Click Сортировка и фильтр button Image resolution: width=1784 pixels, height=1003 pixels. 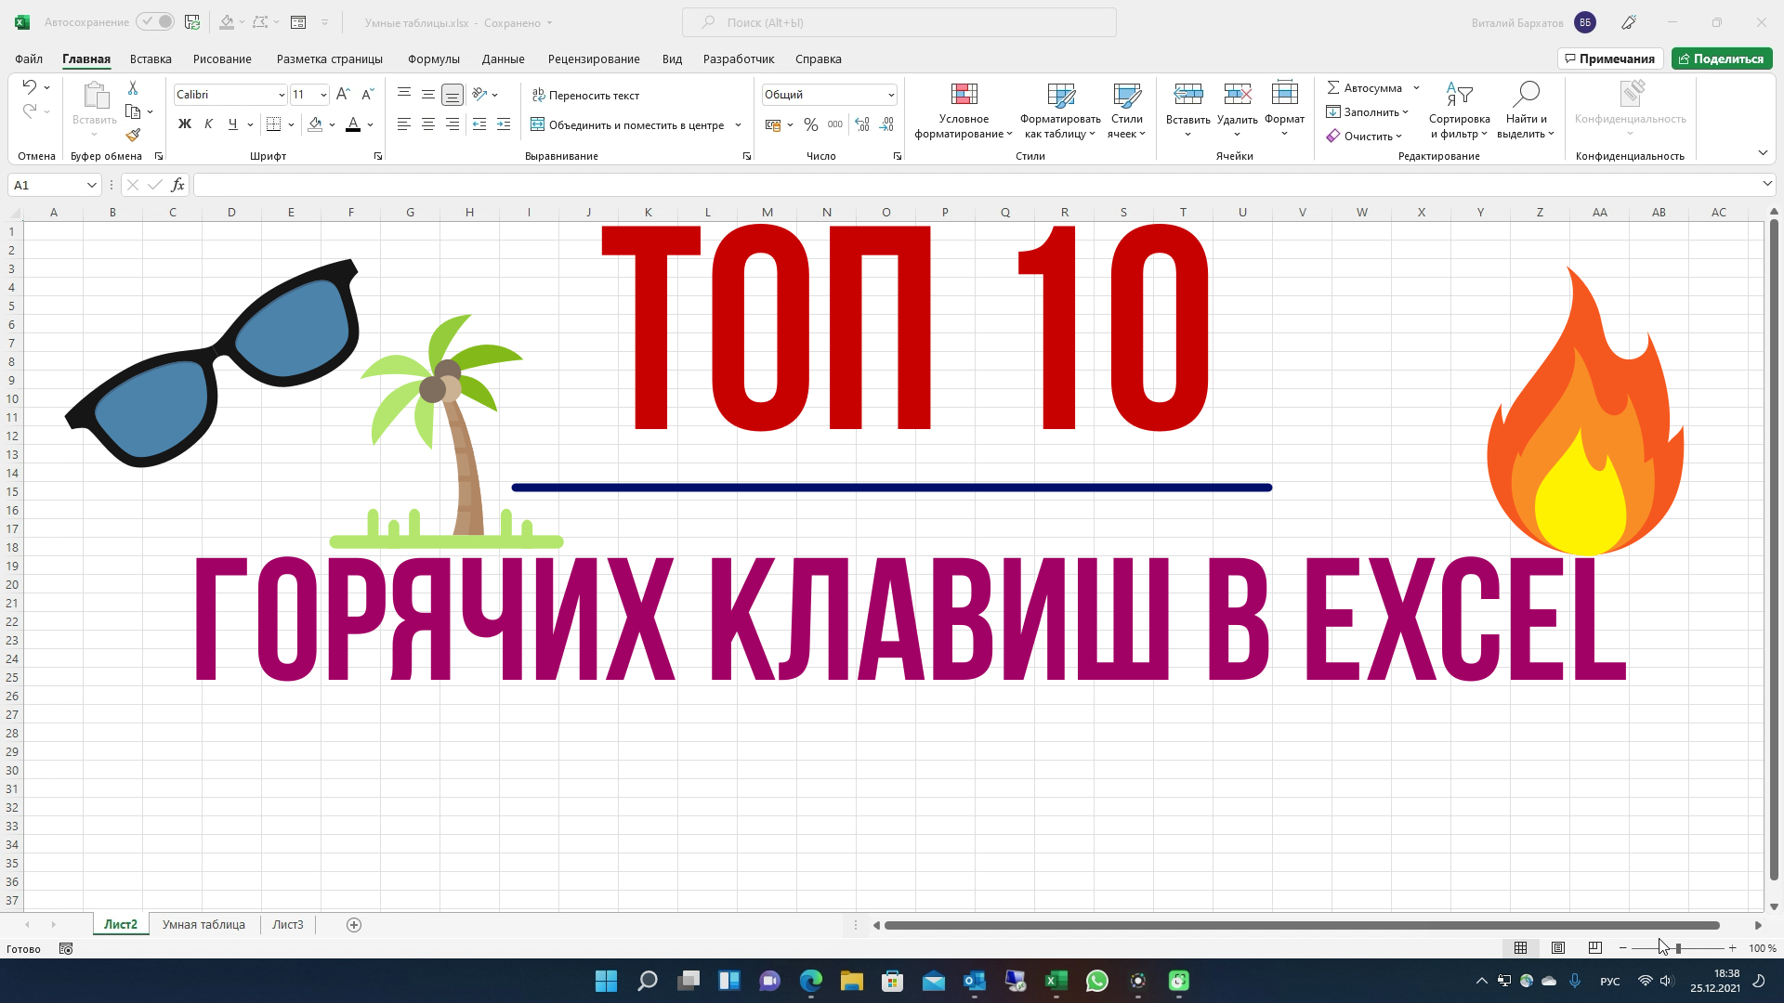tap(1459, 111)
